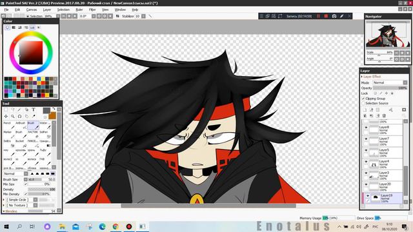Screen dimensions: 413x232
Task: Select the Color Picker eyedropper tool
Action: tap(34, 116)
